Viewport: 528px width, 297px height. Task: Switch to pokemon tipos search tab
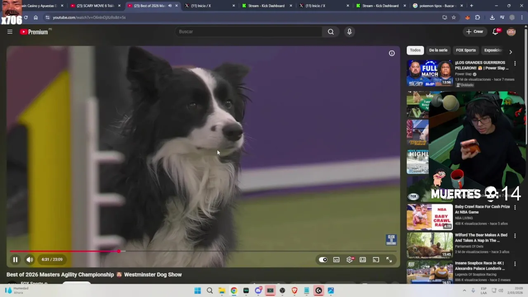click(437, 6)
